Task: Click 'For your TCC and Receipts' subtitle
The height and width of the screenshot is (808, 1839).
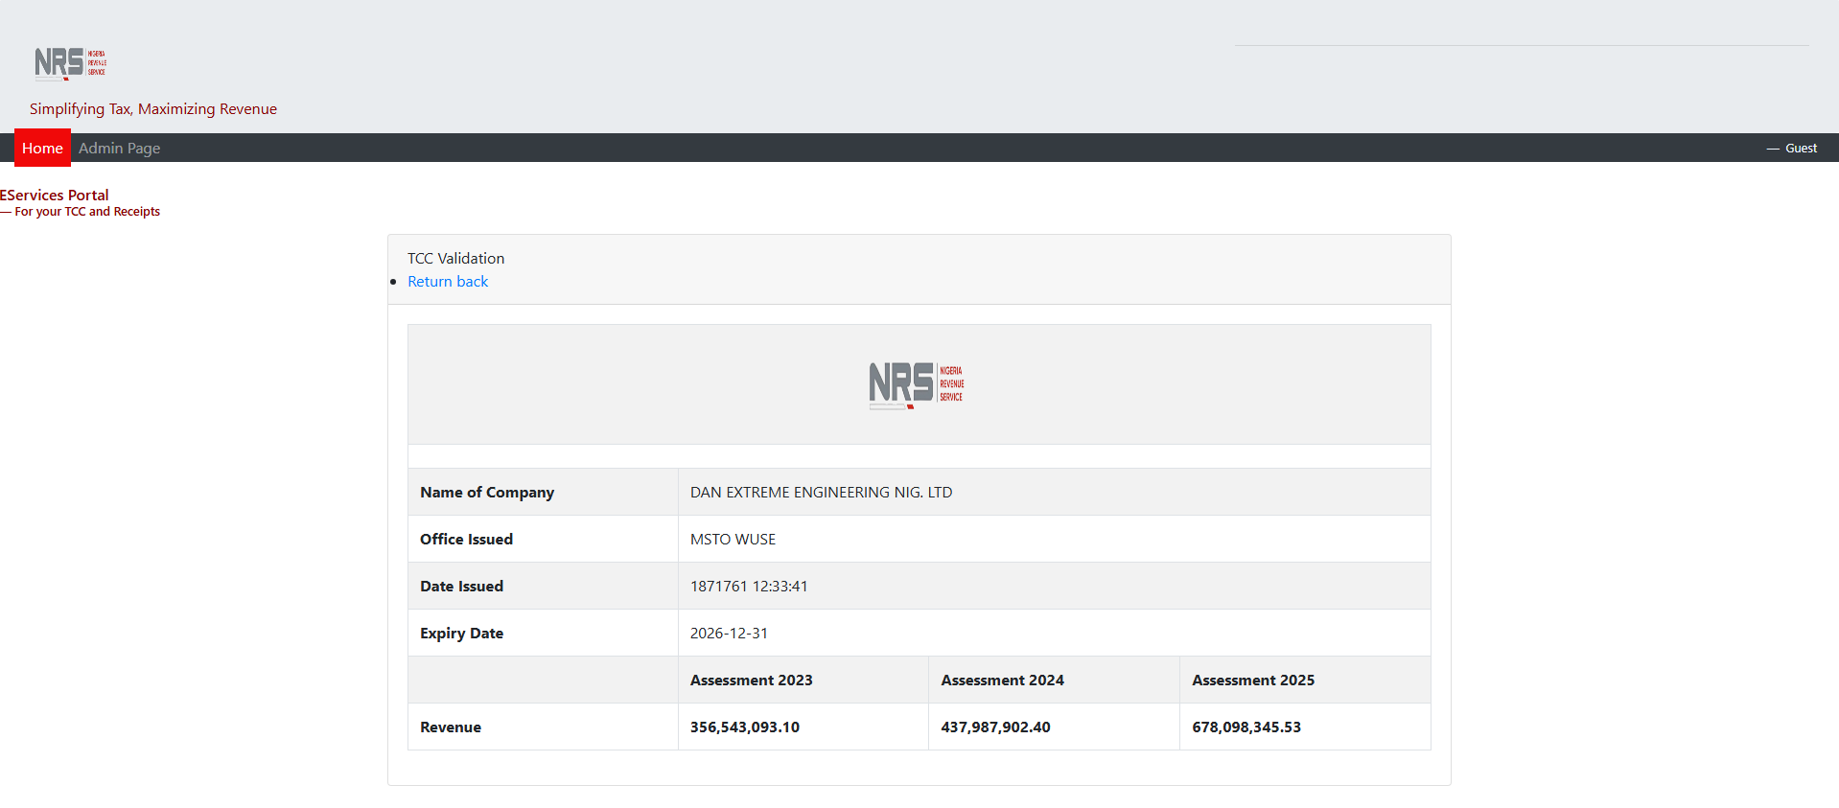Action: [87, 212]
